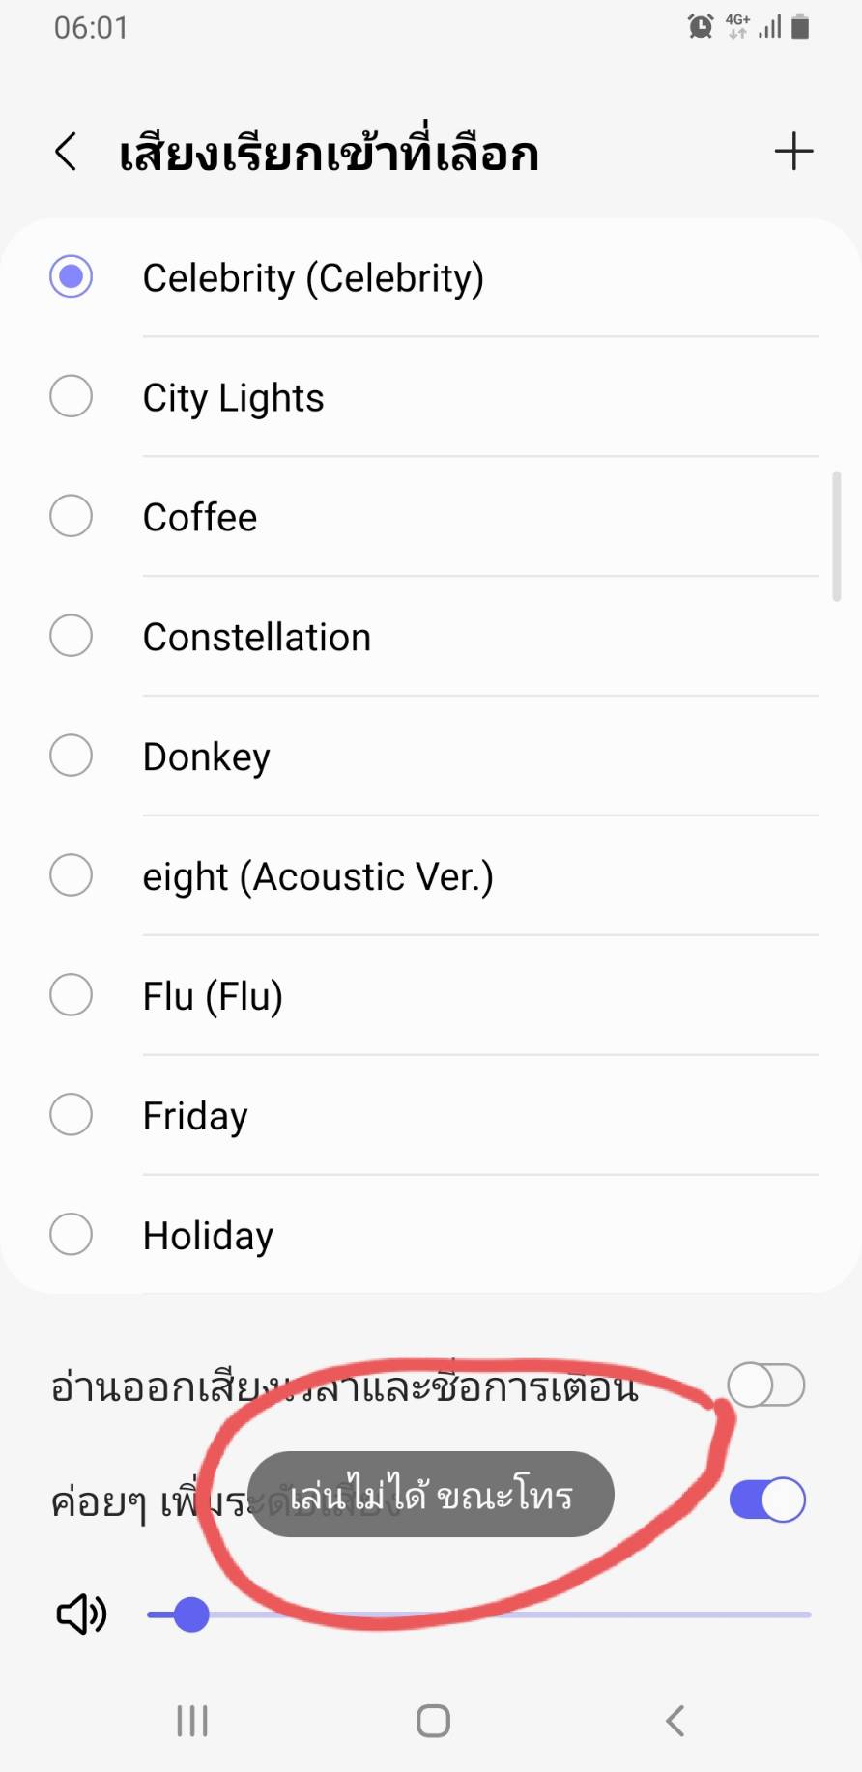The width and height of the screenshot is (862, 1772).
Task: Tap the back arrow beside the title
Action: coord(66,153)
